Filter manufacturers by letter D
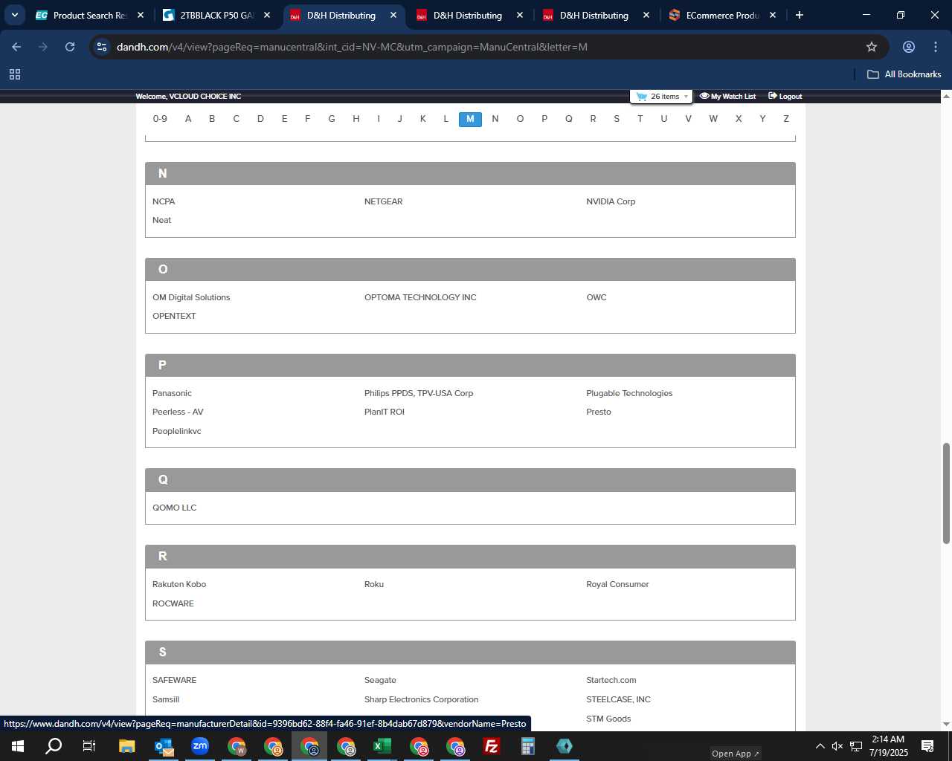 click(260, 119)
